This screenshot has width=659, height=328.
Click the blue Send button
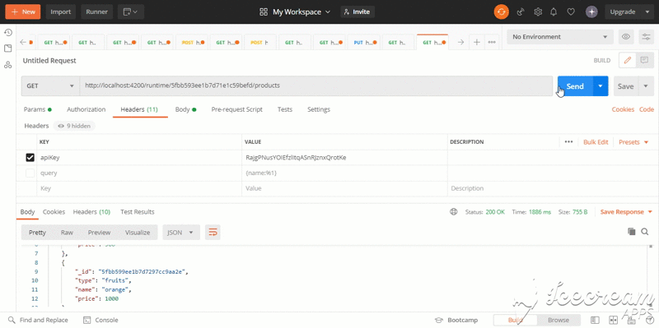575,86
